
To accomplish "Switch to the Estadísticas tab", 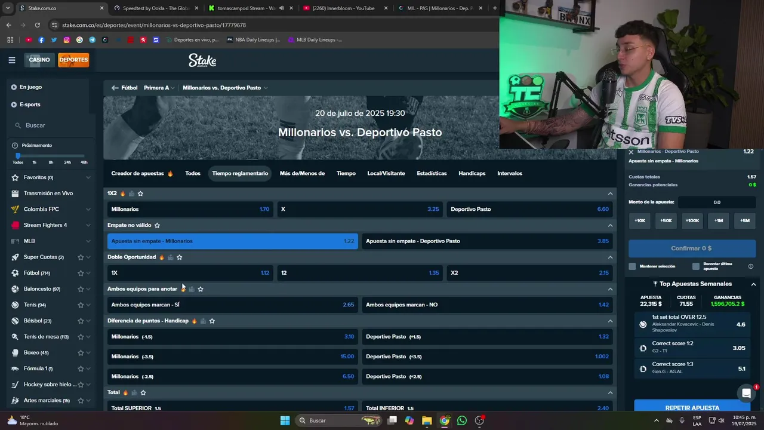I will [x=432, y=173].
